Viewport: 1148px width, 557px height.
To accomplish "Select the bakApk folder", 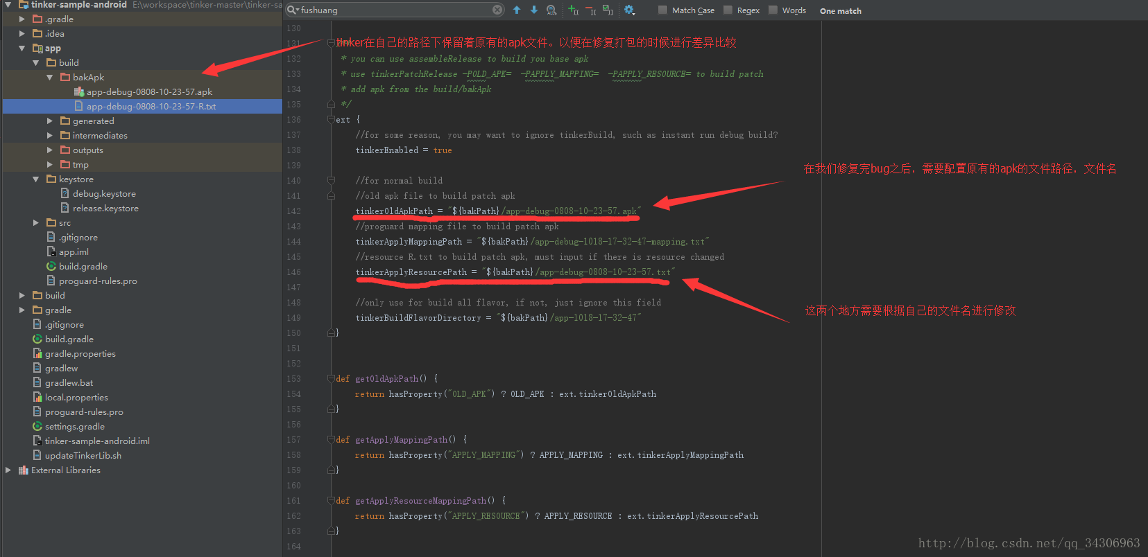I will click(88, 77).
